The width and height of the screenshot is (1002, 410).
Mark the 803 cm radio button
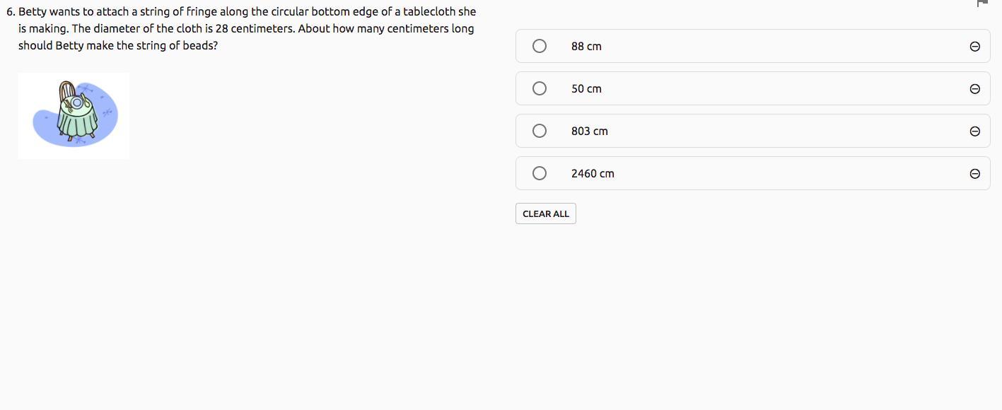point(540,131)
